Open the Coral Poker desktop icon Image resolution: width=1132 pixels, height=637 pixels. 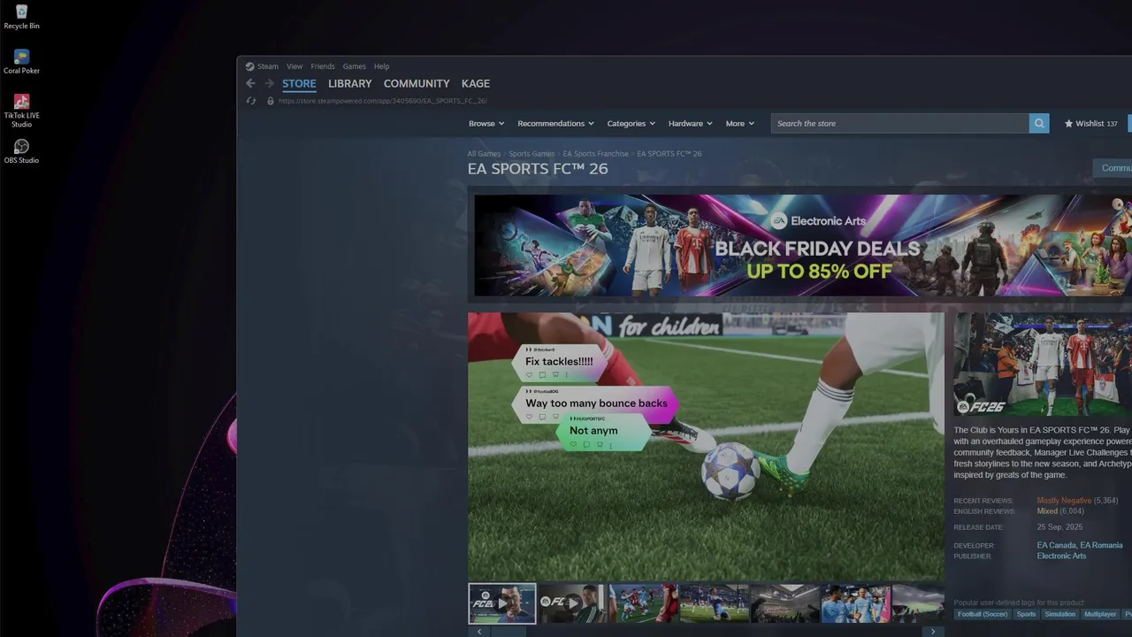[x=21, y=62]
